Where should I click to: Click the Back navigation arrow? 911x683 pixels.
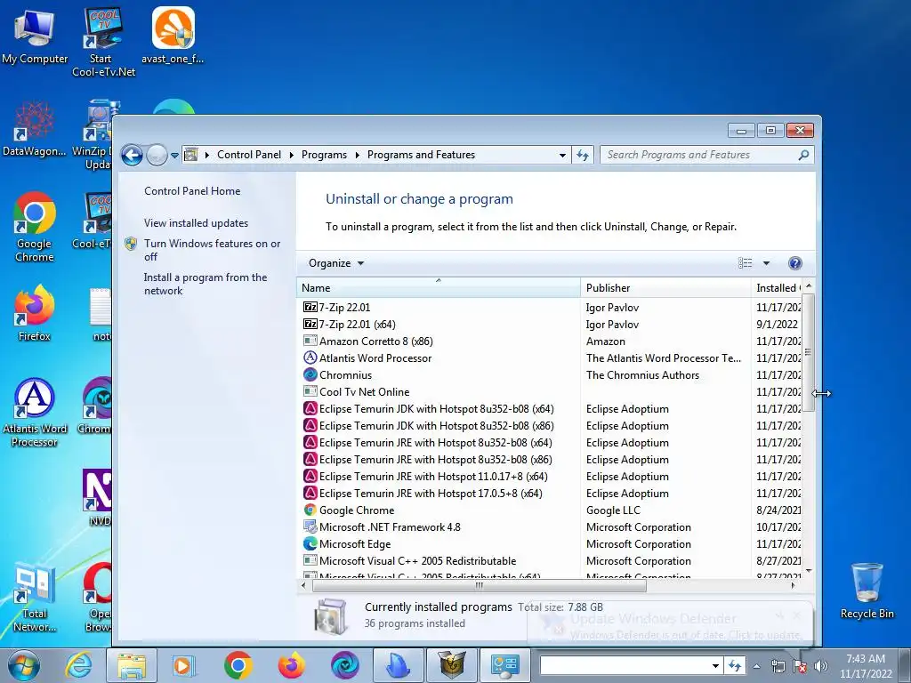pos(132,155)
